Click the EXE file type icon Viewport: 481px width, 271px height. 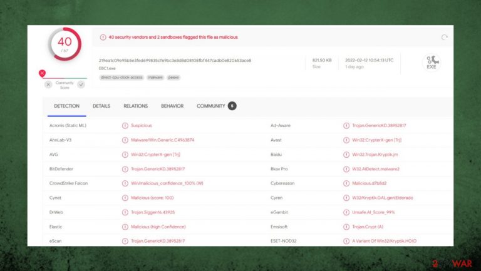click(432, 63)
